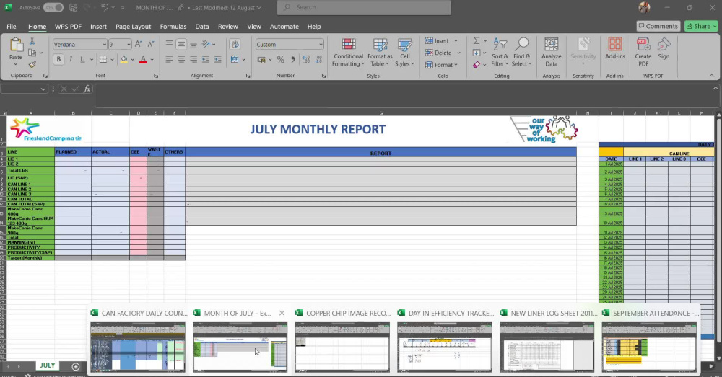
Task: Toggle Center horizontal alignment
Action: tap(181, 59)
